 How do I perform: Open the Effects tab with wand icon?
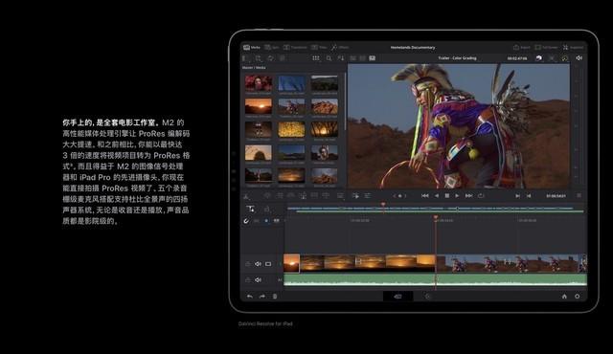[340, 47]
